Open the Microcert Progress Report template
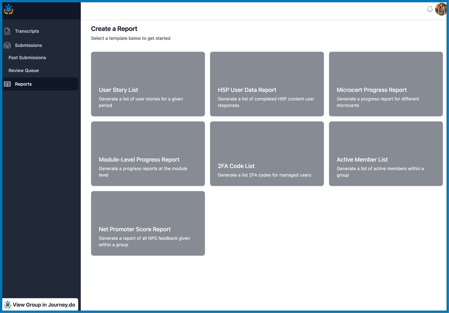Viewport: 449px width, 313px height. tap(386, 84)
